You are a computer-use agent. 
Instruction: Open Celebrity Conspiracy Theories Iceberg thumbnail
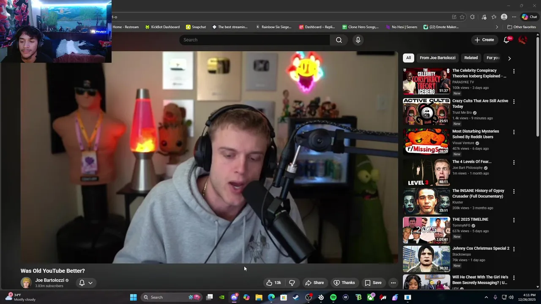pyautogui.click(x=426, y=81)
